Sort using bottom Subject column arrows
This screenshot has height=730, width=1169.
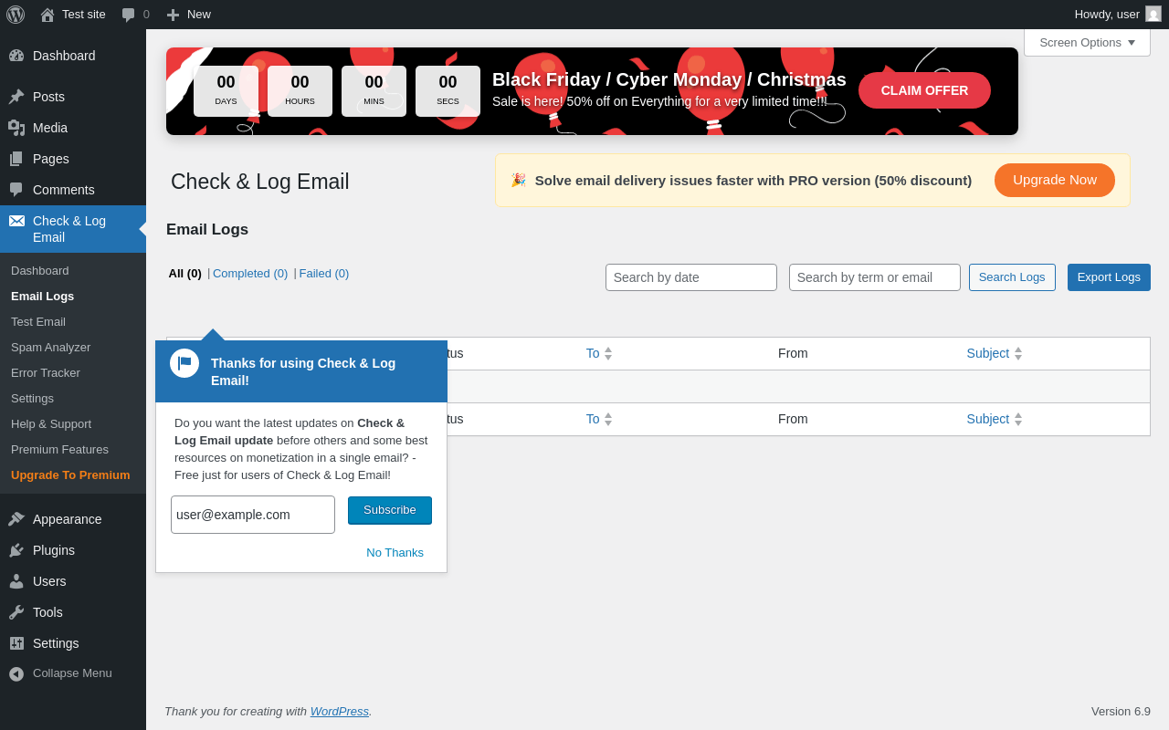click(1018, 419)
